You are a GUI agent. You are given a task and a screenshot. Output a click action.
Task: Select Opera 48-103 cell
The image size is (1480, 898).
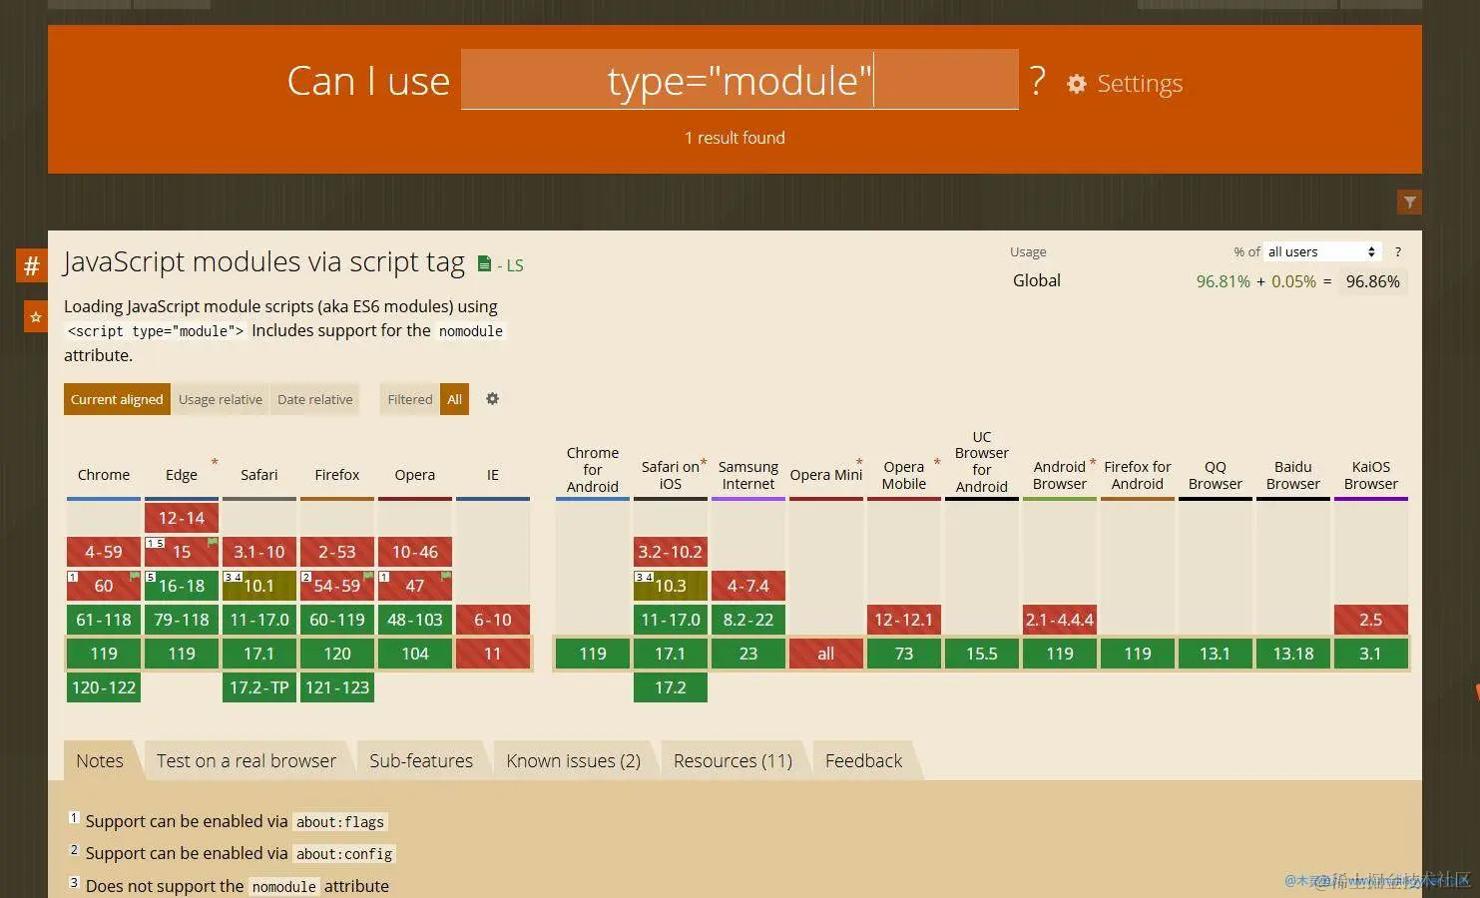point(415,620)
